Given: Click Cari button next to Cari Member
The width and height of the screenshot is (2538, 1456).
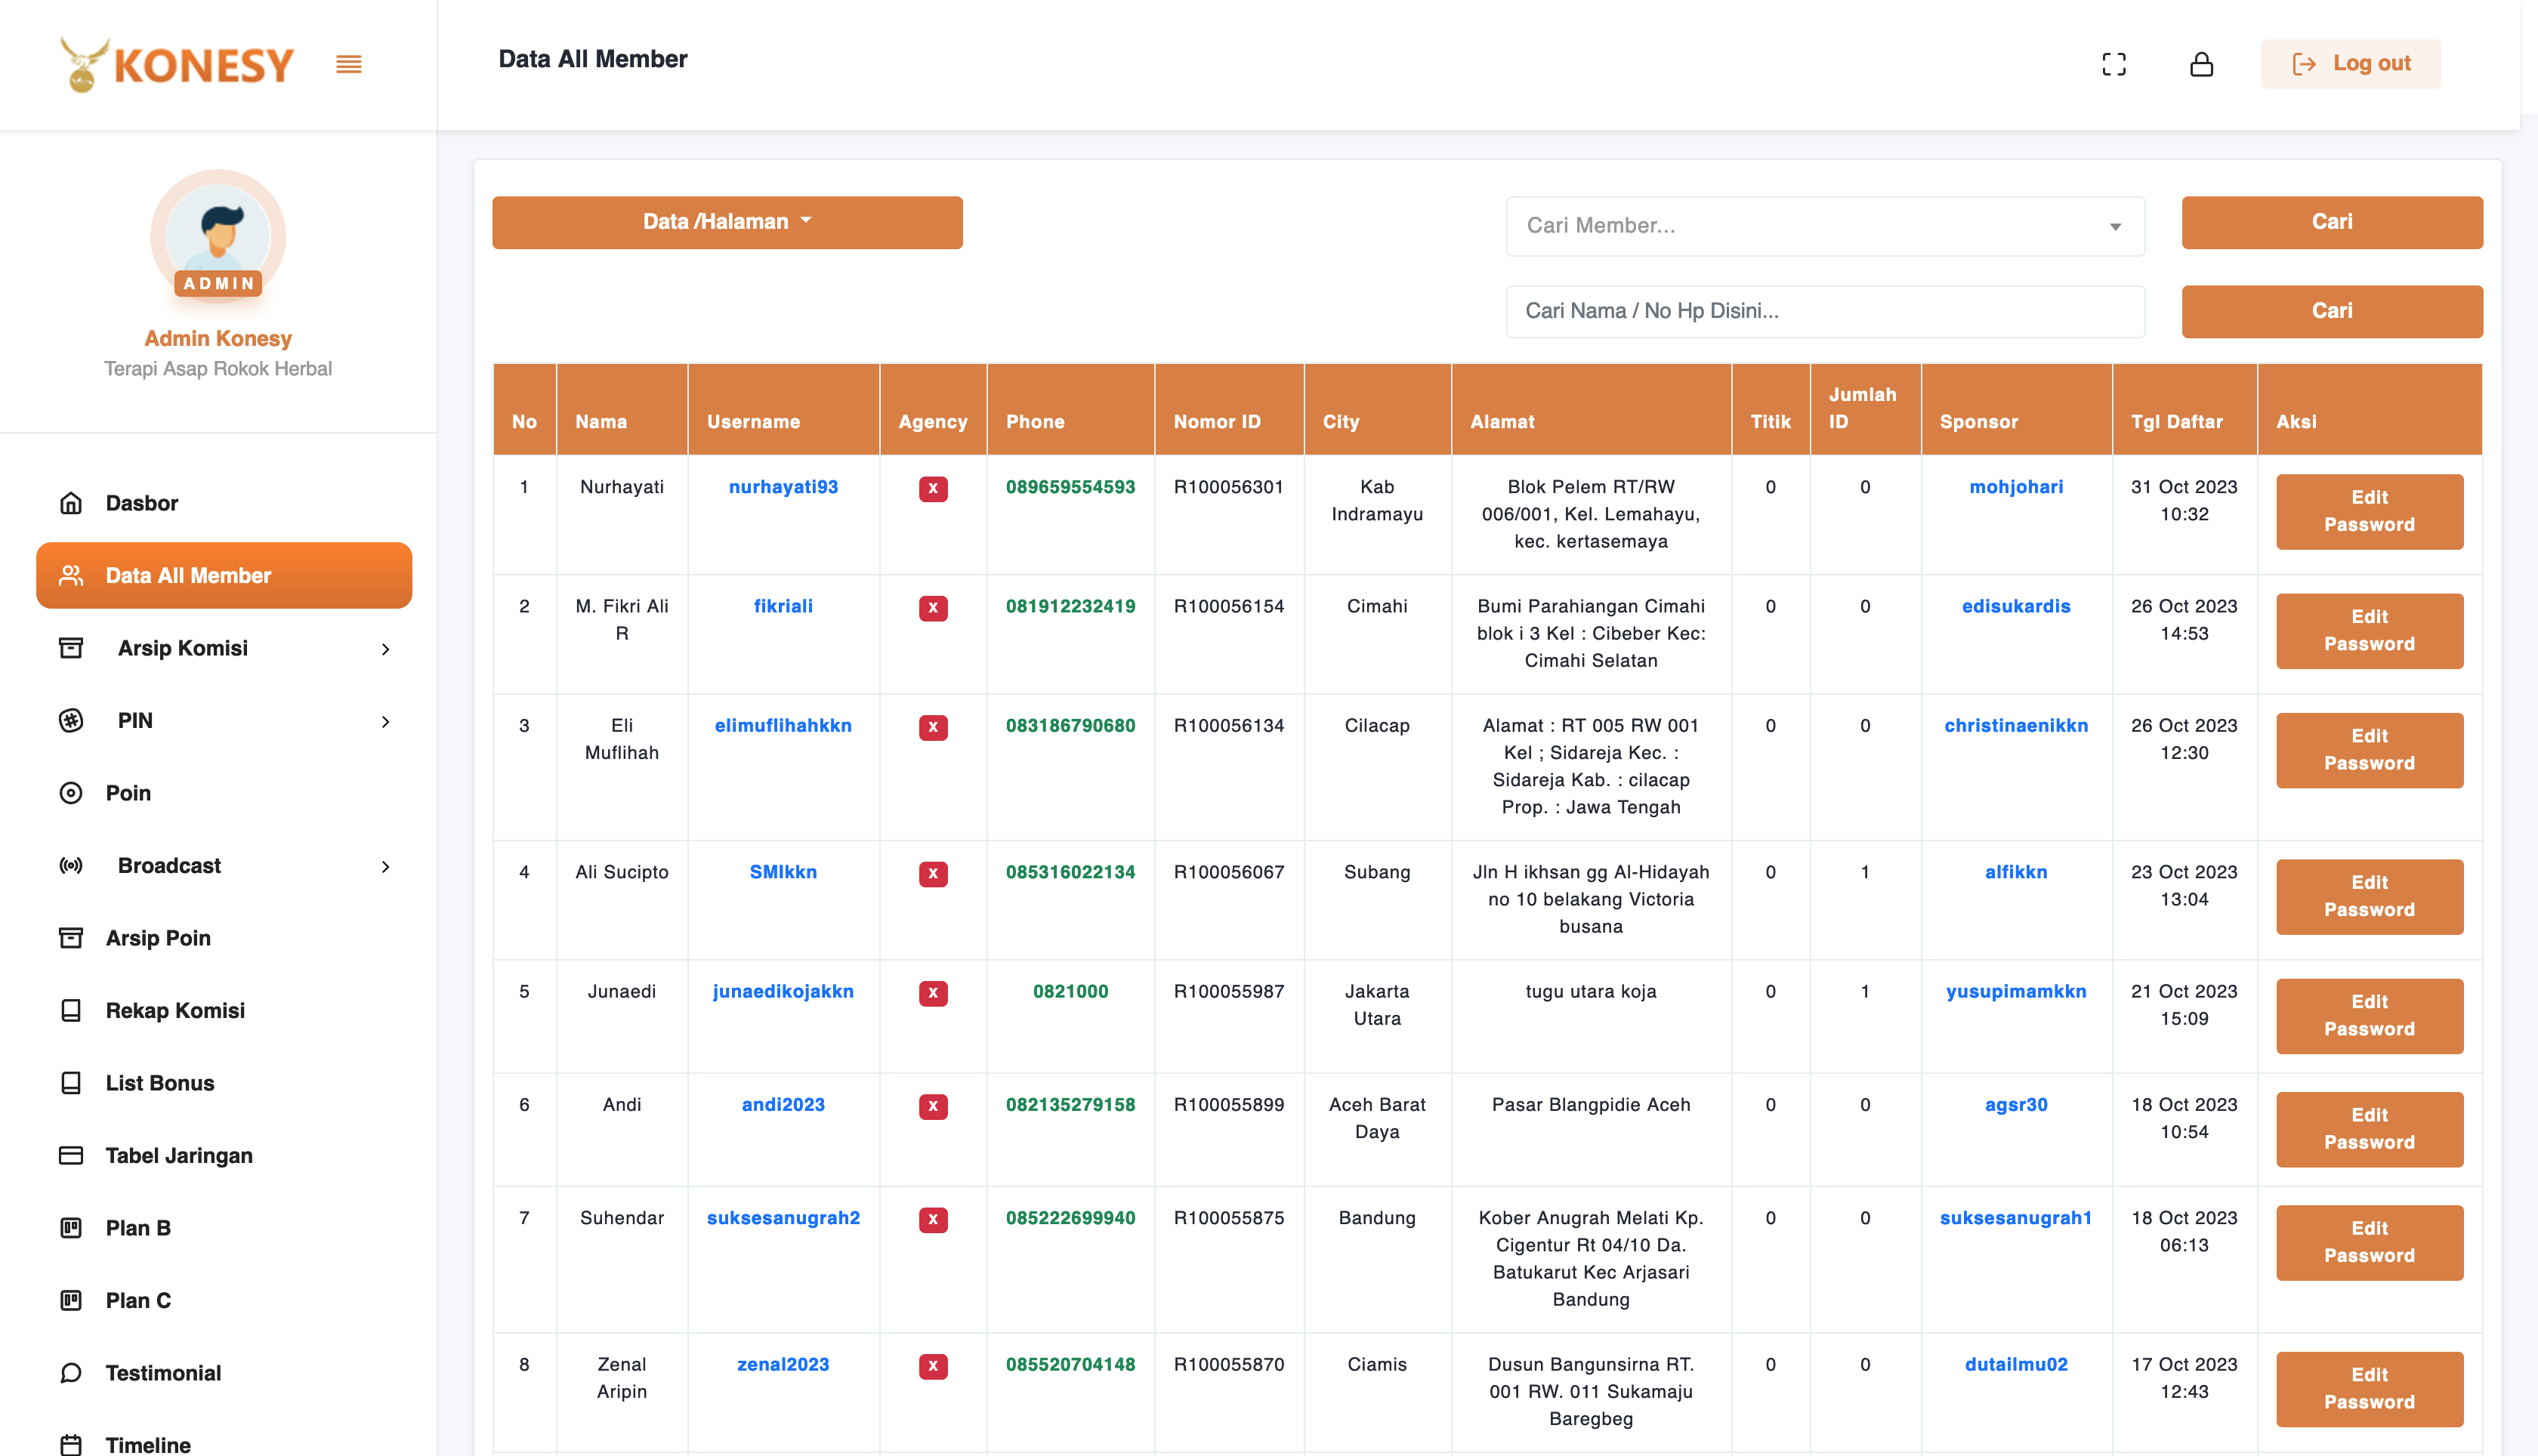Looking at the screenshot, I should pyautogui.click(x=2332, y=222).
